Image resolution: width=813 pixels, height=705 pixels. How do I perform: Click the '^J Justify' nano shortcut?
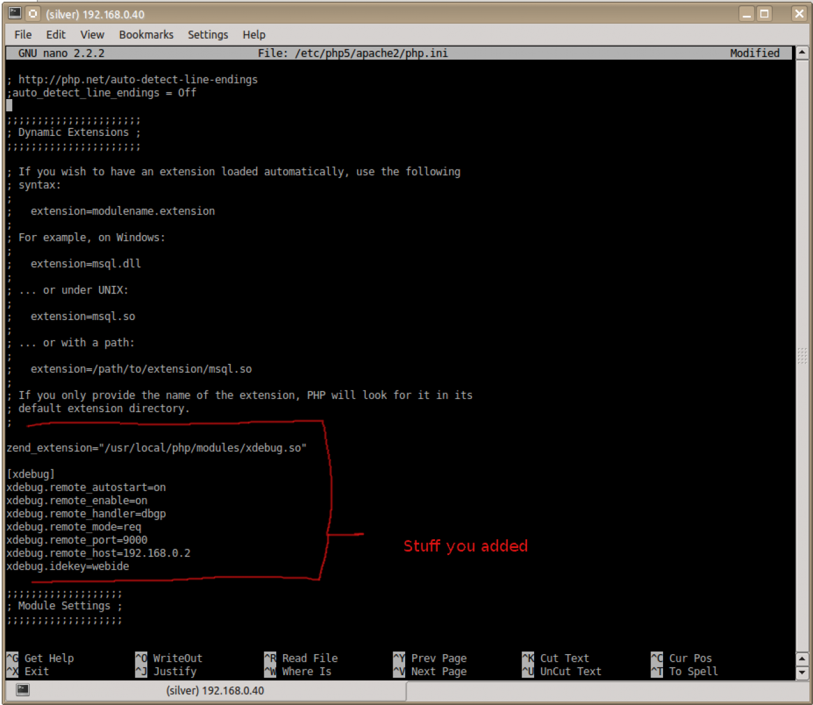[x=166, y=671]
